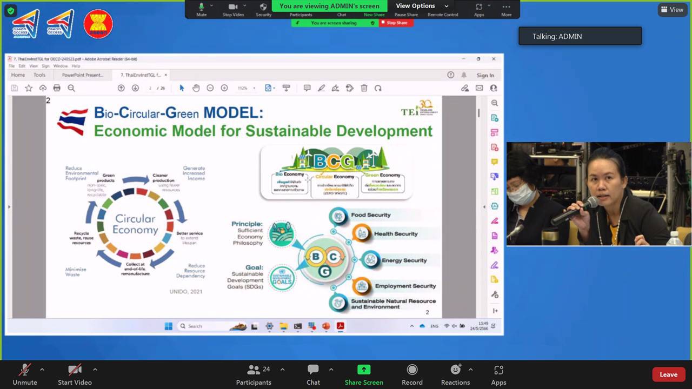This screenshot has height=389, width=692.
Task: Click the Save file icon in Acrobat
Action: click(15, 88)
